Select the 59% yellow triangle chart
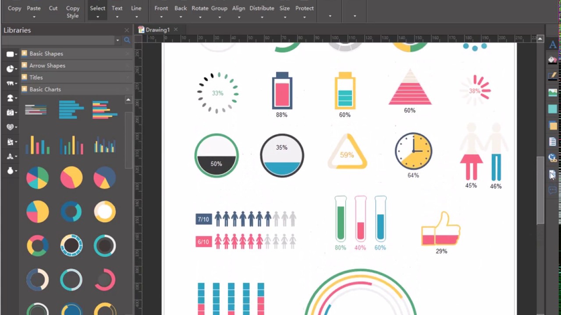This screenshot has width=561, height=315. [x=347, y=151]
